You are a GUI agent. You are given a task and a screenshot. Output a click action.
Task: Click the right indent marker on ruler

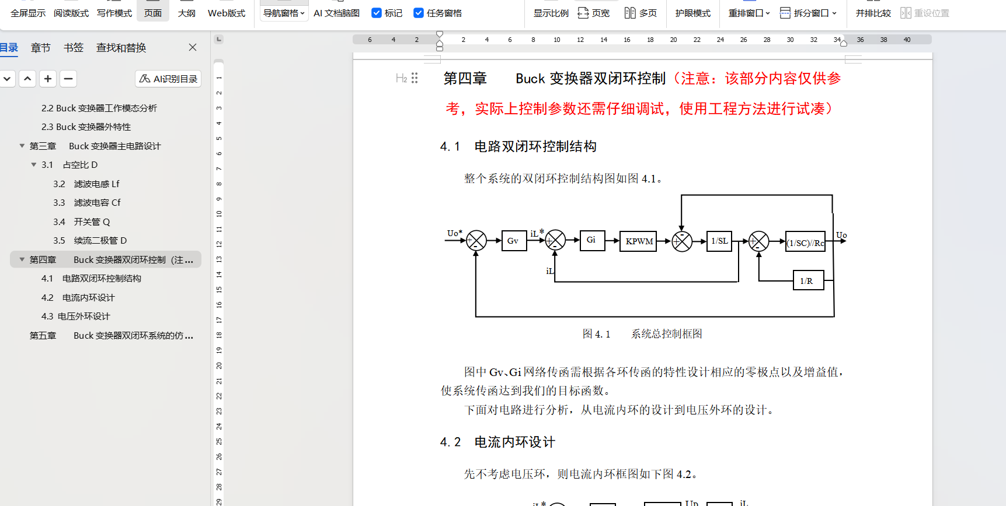coord(844,43)
